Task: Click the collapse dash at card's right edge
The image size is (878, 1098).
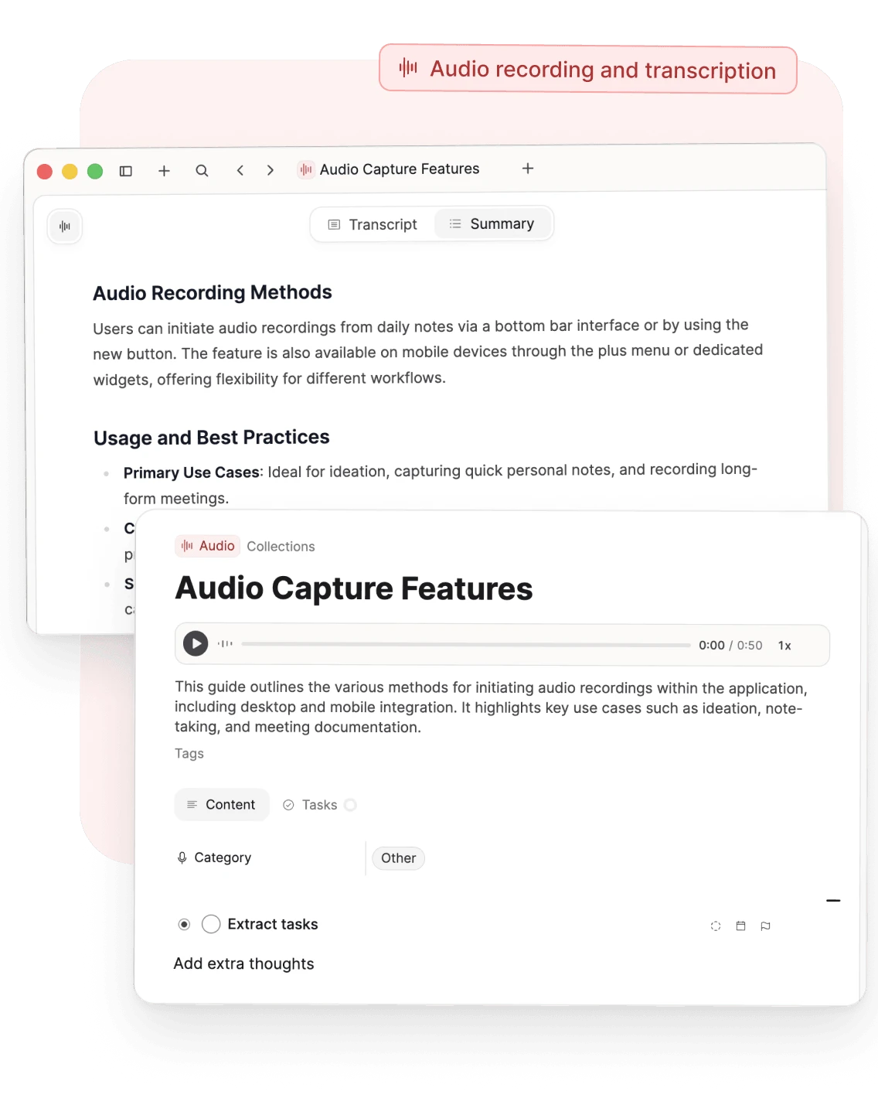Action: pyautogui.click(x=833, y=901)
